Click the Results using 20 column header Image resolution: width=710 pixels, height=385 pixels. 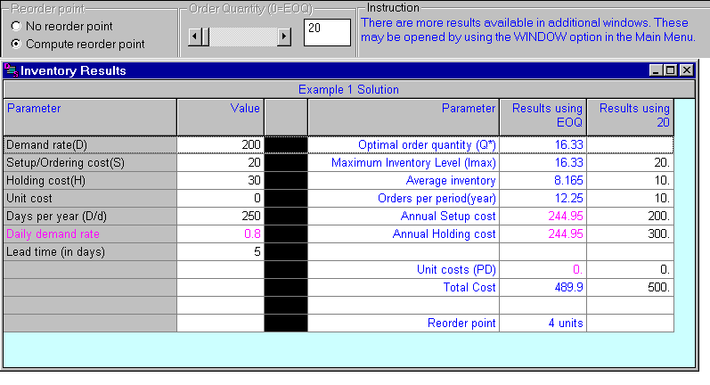tap(630, 116)
